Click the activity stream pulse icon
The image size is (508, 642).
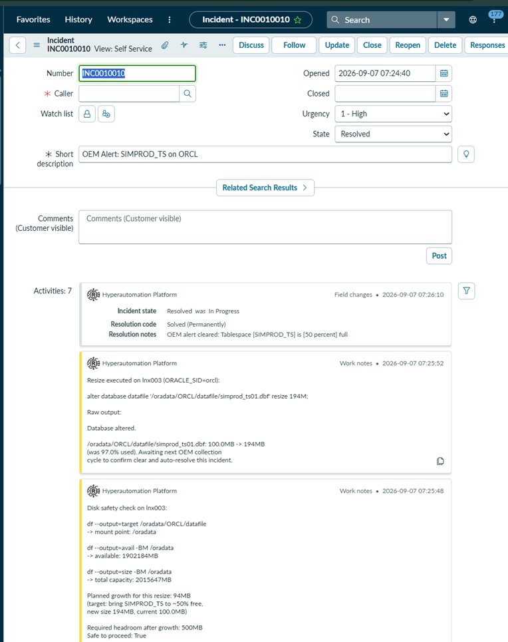(184, 45)
